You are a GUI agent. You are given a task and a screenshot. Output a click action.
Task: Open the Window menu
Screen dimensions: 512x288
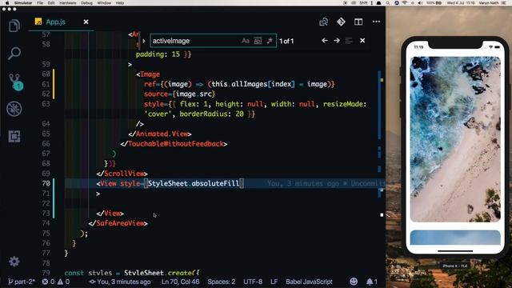[104, 2]
